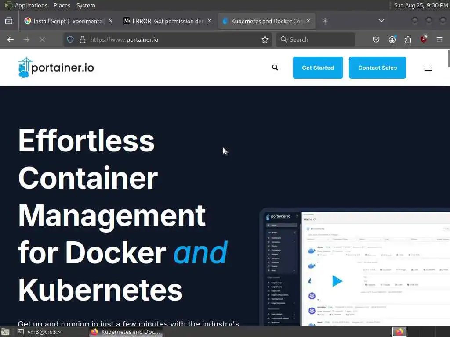Click the Get Started button
This screenshot has height=337, width=450.
click(318, 68)
